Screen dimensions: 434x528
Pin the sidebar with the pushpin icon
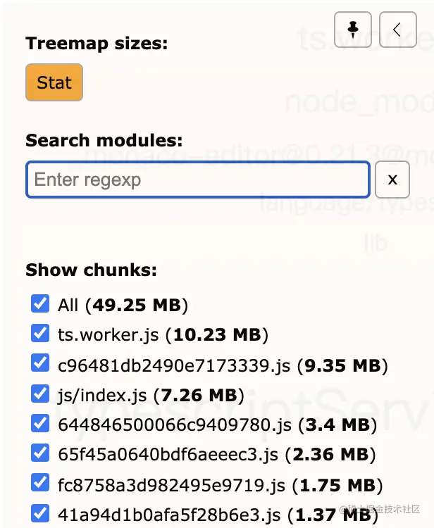point(354,30)
